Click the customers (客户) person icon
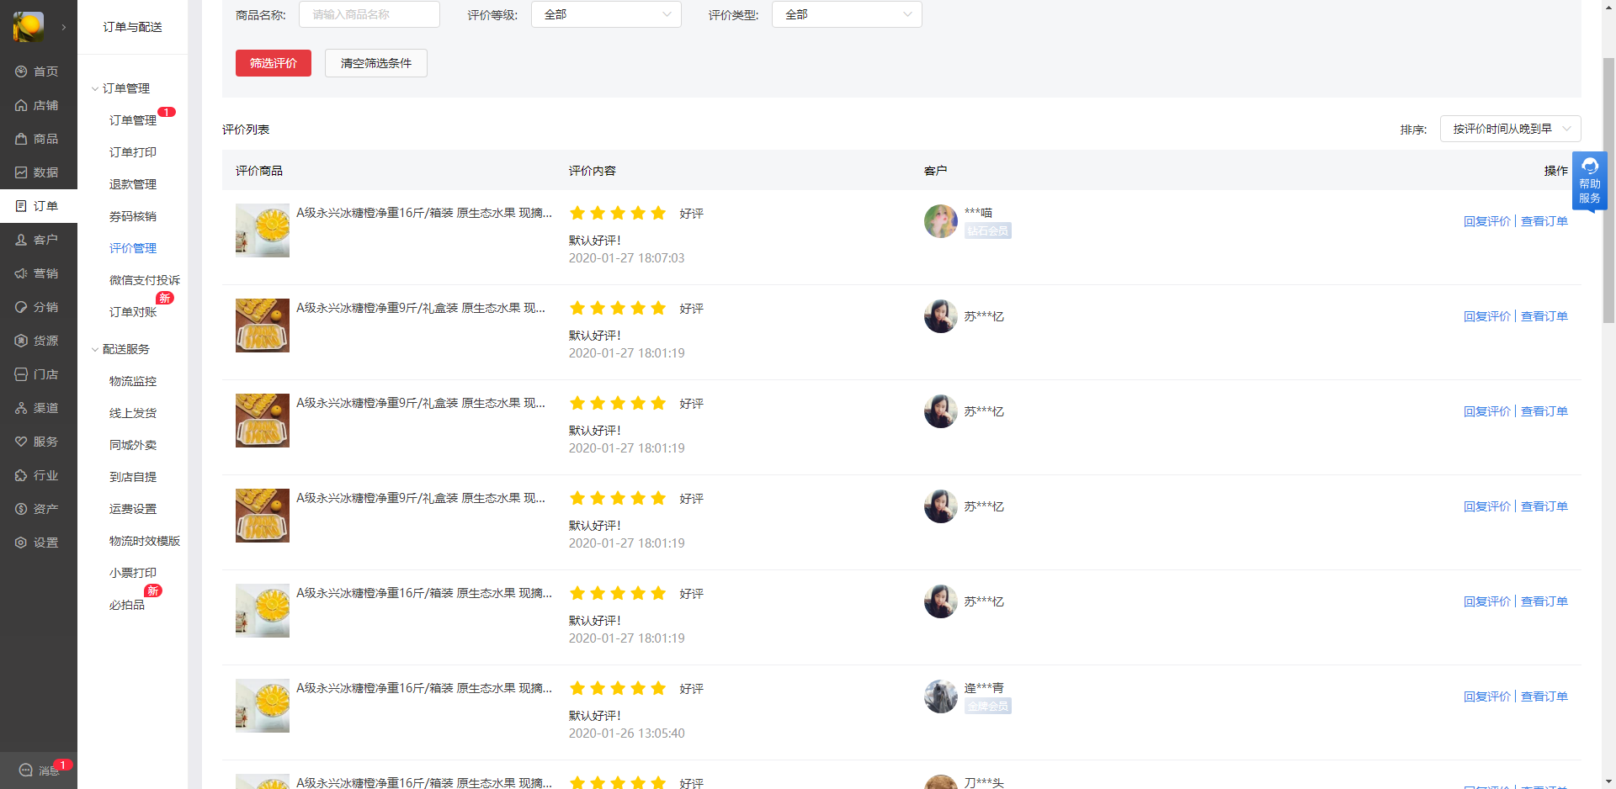 coord(22,240)
